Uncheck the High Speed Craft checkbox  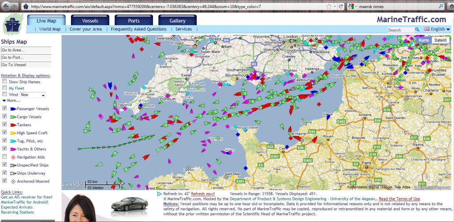click(x=4, y=132)
